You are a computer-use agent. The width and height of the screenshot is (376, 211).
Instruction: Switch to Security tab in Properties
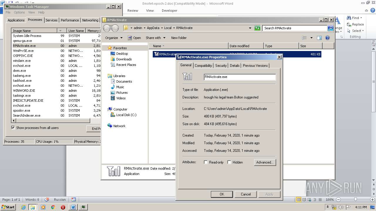tap(221, 66)
